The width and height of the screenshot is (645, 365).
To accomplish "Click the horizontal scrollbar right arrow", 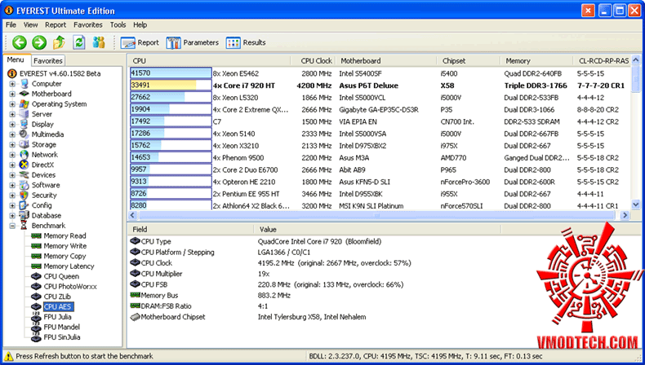I will pyautogui.click(x=625, y=215).
